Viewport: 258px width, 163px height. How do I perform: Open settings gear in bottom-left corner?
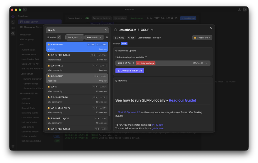[x=13, y=146]
